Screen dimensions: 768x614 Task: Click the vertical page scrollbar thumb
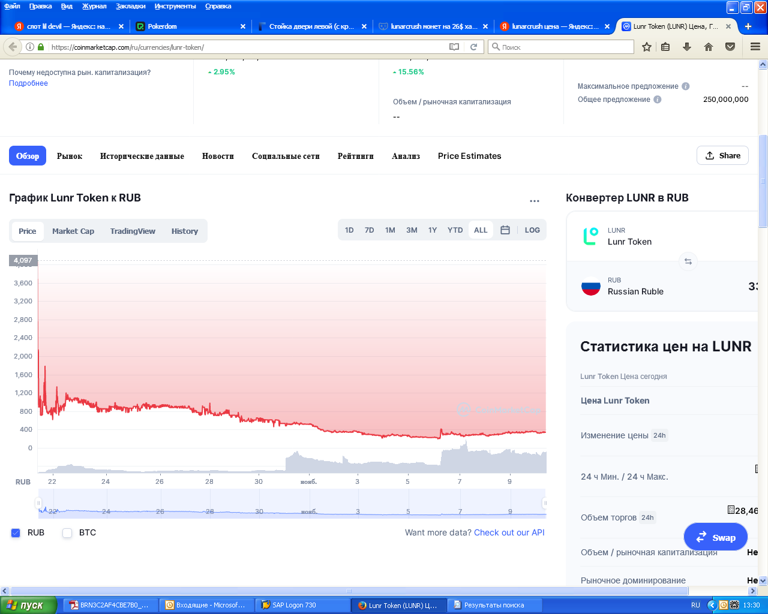point(763,182)
